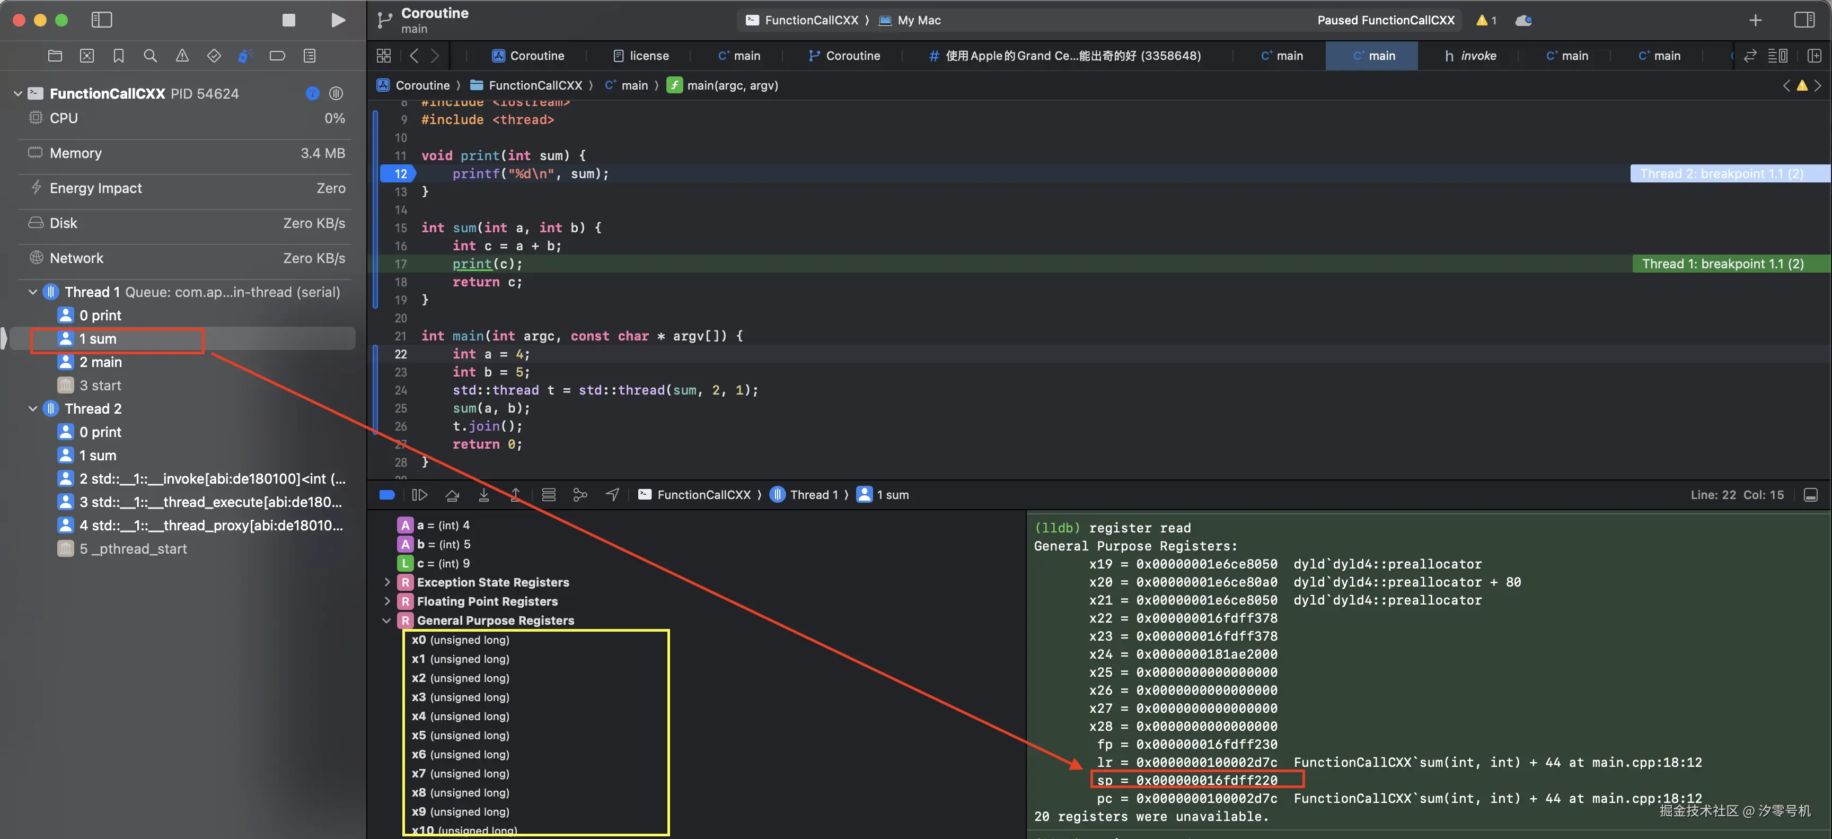Toggle breakpoints activation in debug bar
This screenshot has width=1832, height=839.
[387, 495]
